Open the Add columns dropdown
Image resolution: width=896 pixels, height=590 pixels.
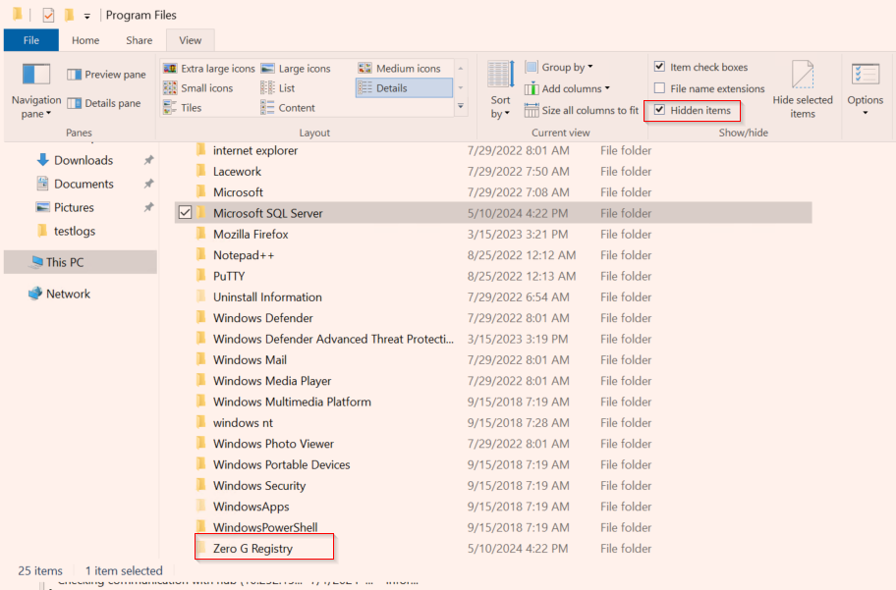[567, 88]
